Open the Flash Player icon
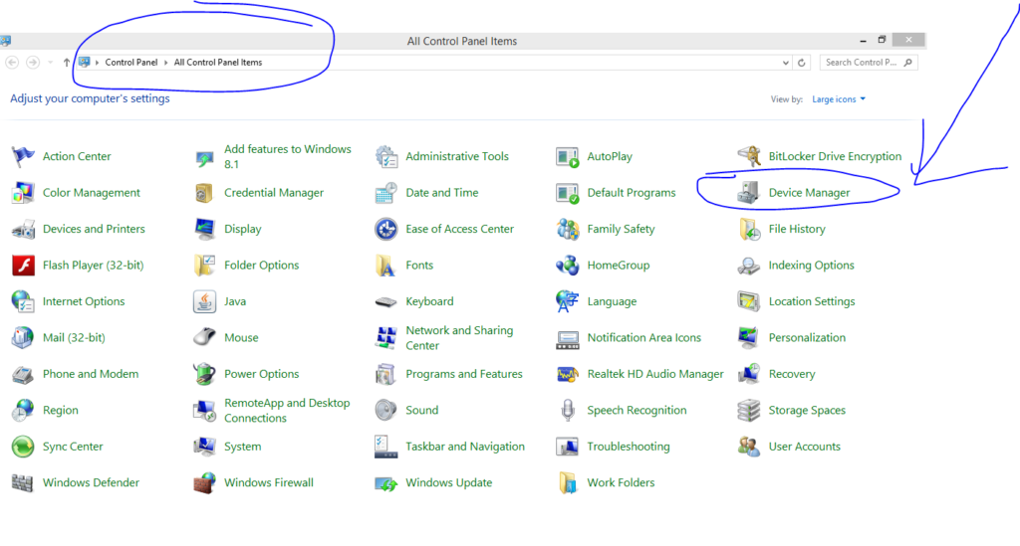 (23, 266)
